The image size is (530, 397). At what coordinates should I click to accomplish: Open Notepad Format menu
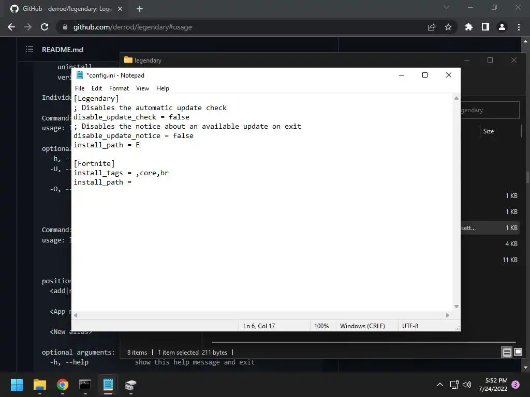(119, 88)
